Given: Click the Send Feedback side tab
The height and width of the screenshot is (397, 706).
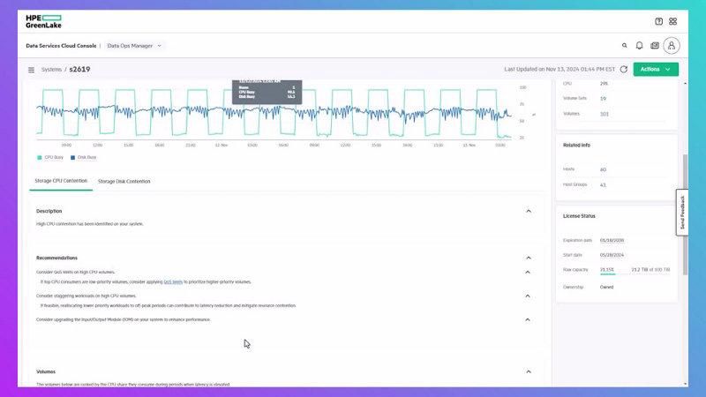Looking at the screenshot, I should 681,213.
